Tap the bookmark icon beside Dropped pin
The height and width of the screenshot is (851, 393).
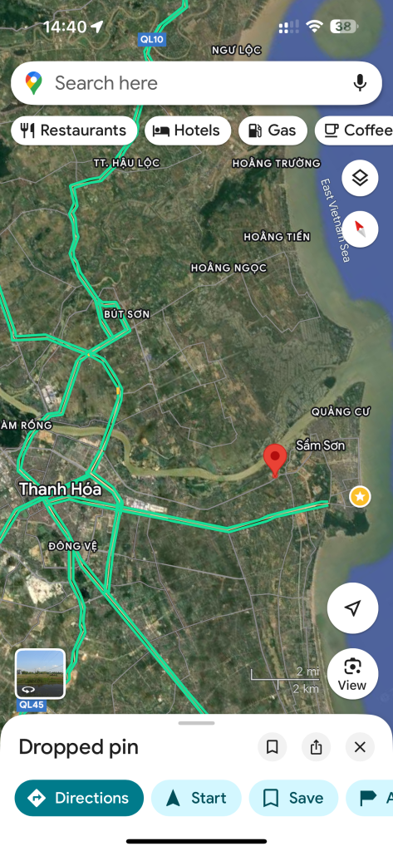[273, 747]
